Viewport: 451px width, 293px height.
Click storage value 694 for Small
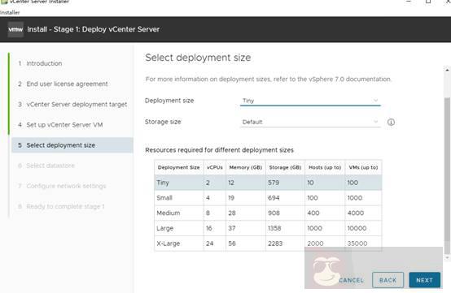click(x=274, y=198)
